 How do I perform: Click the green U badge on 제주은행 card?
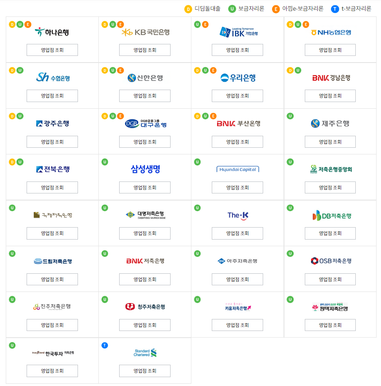pyautogui.click(x=290, y=116)
